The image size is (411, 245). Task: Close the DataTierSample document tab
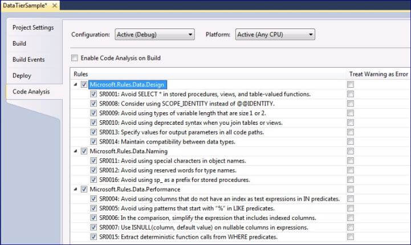tap(55, 6)
